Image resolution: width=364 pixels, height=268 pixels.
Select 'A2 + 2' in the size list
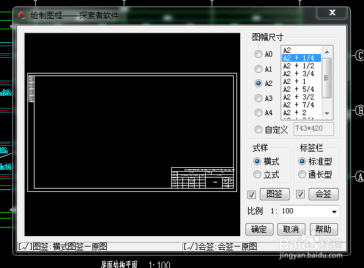[301, 113]
